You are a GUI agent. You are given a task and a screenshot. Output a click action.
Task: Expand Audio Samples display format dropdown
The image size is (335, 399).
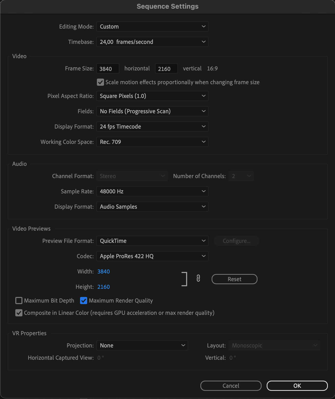(152, 207)
